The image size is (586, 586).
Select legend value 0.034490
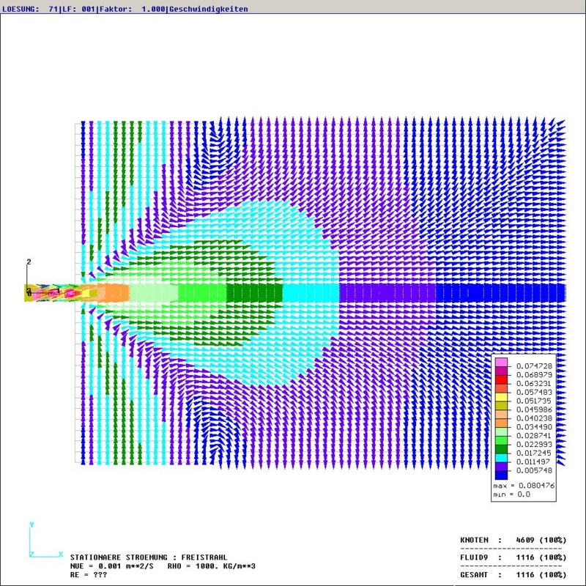pyautogui.click(x=534, y=427)
